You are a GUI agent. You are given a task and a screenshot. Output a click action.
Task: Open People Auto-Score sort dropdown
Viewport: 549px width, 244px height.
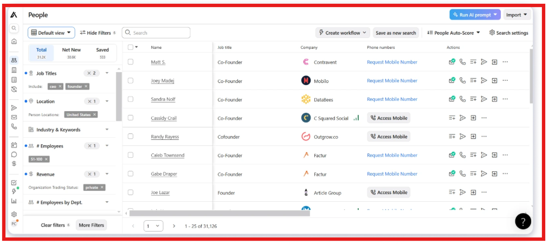[x=453, y=33]
